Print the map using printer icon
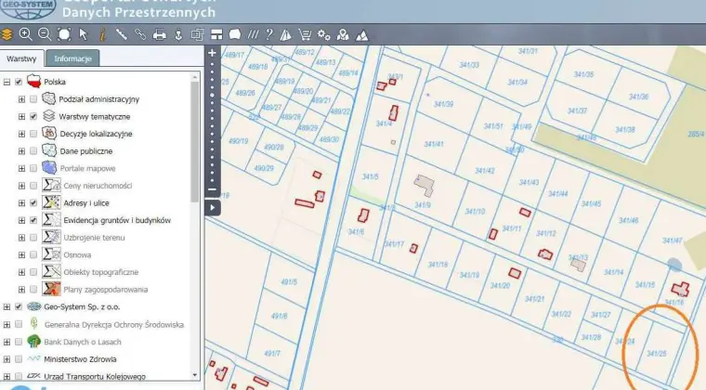Image resolution: width=706 pixels, height=390 pixels. click(x=159, y=34)
